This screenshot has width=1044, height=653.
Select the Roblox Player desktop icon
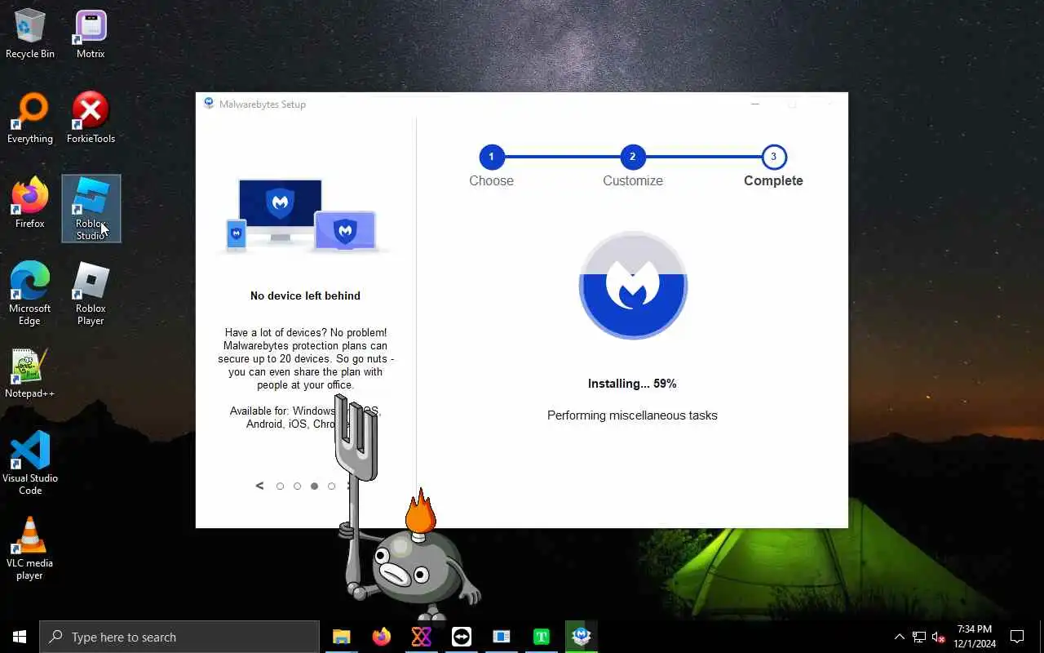pyautogui.click(x=91, y=294)
